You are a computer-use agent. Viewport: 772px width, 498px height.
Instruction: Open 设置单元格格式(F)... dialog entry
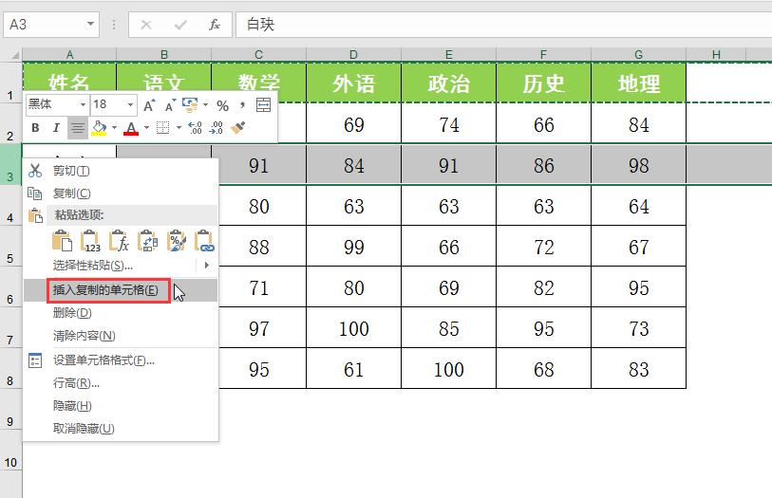tap(121, 360)
